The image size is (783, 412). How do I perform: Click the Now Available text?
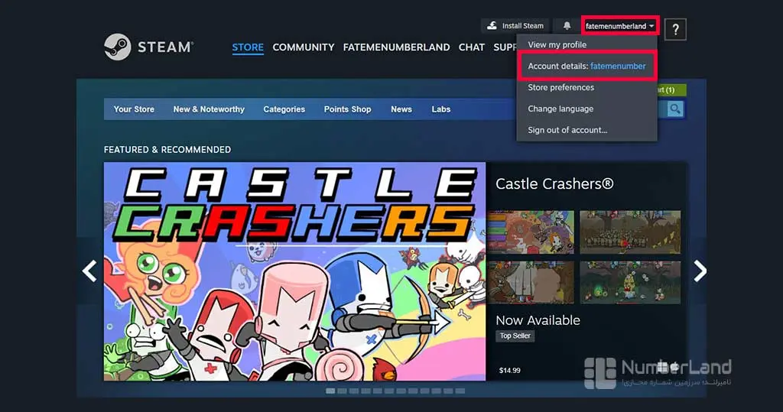(538, 320)
